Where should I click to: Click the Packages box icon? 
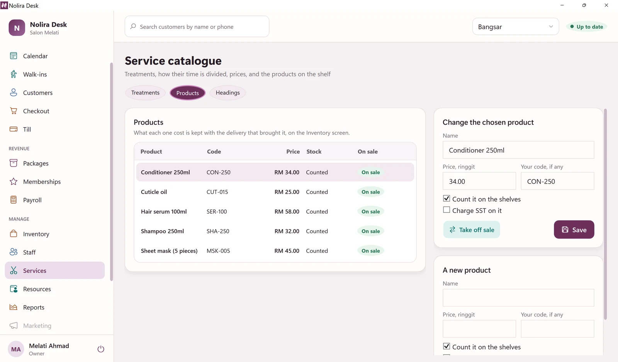coord(14,163)
